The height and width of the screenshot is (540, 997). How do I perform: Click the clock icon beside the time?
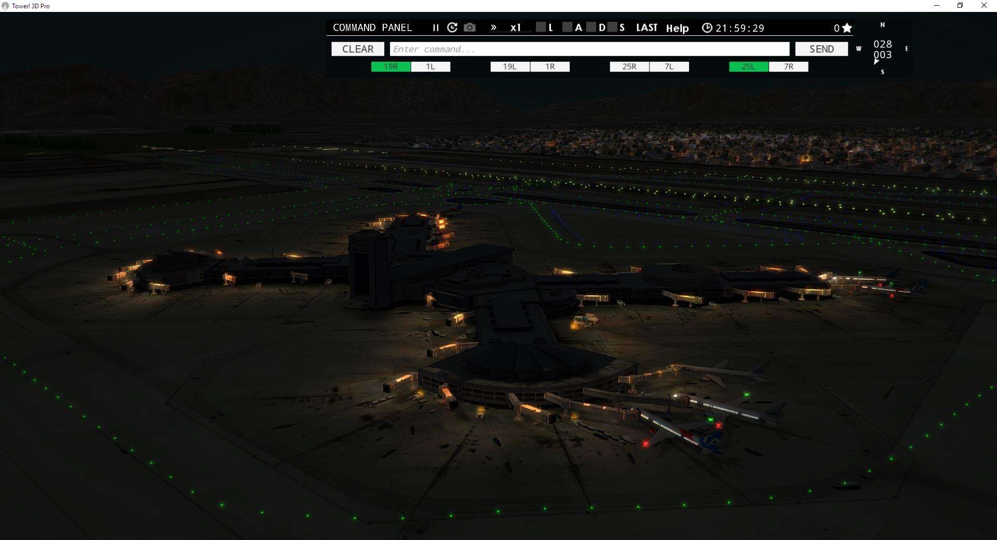707,28
